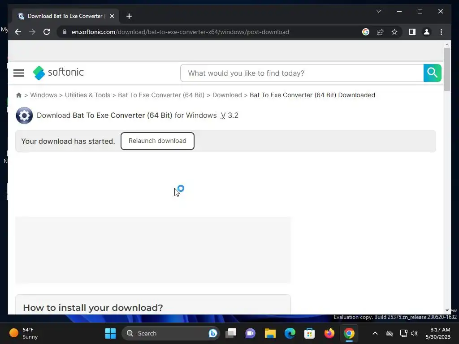
Task: Open Bat To Exe Converter (64 Bit) breadcrumb
Action: 161,95
